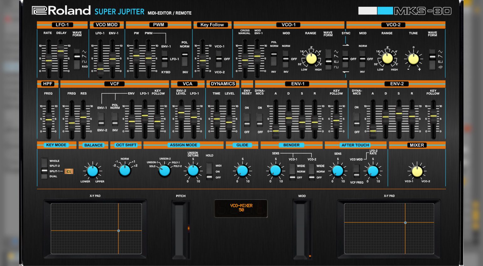This screenshot has width=483, height=266.
Task: Toggle the Key Follow VCO-1/OFF/VCO-2 switch
Action: (x=219, y=59)
